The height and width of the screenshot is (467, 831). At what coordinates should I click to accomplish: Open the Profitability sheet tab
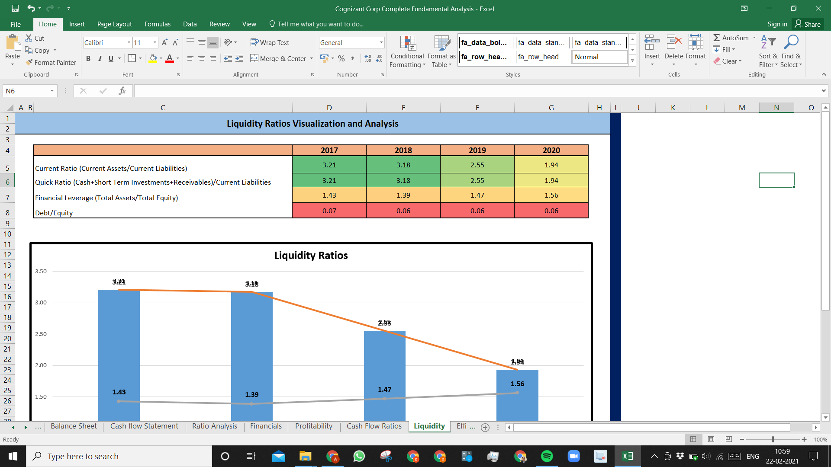314,426
